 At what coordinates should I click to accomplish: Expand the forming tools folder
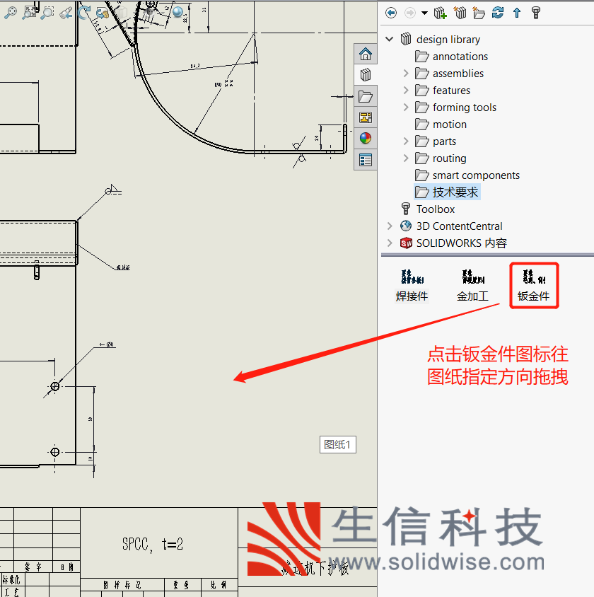click(406, 108)
